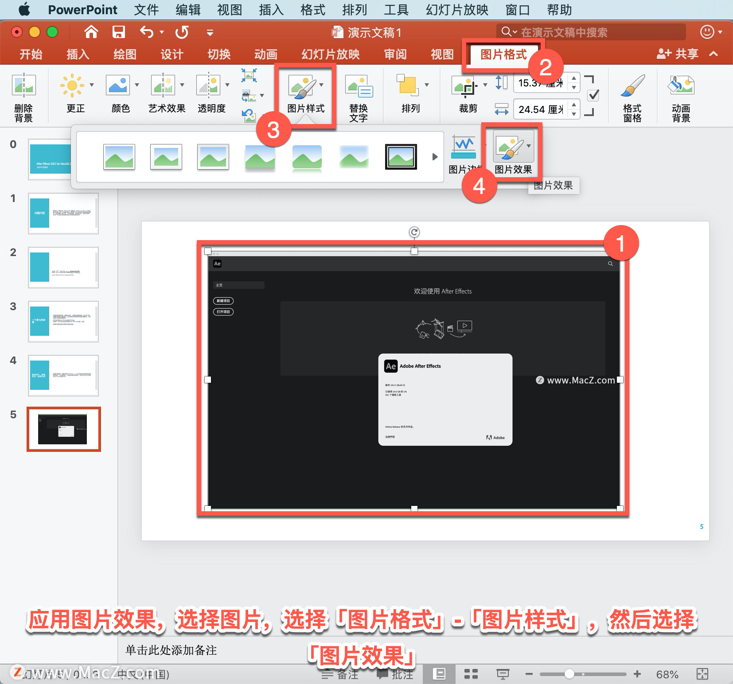Click the Arrange (排列) icon

point(408,85)
